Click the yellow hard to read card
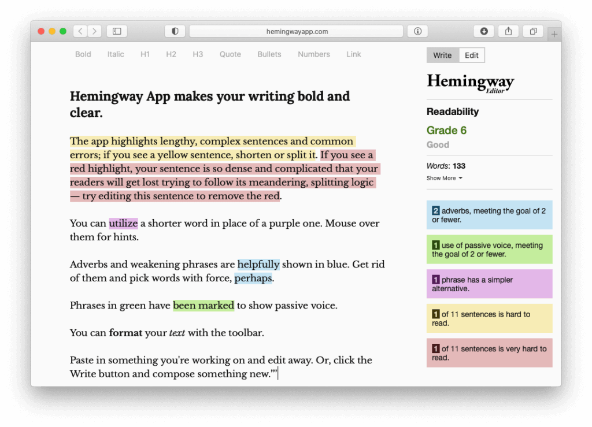Viewport: 592px width, 427px height. pos(489,318)
